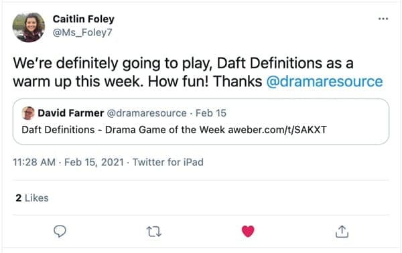Open the share upload icon

pos(342,231)
